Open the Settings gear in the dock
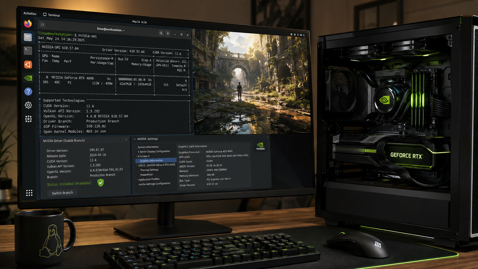This screenshot has width=478, height=269. [x=28, y=105]
